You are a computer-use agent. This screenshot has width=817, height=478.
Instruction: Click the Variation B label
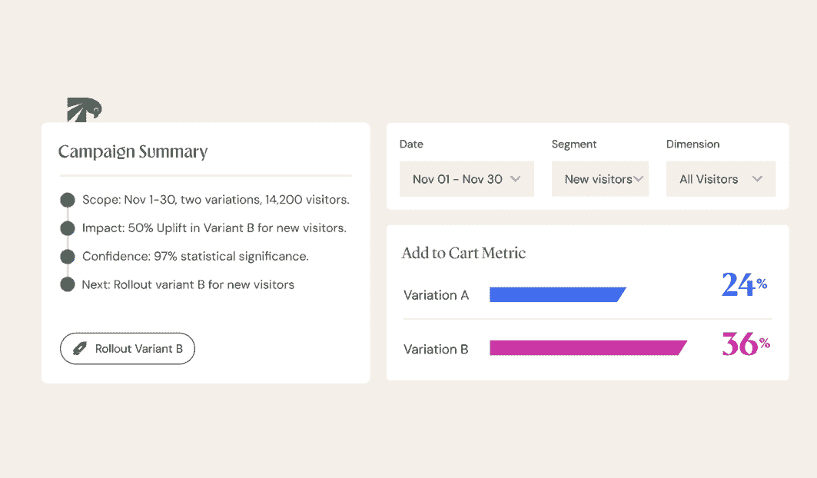(436, 349)
